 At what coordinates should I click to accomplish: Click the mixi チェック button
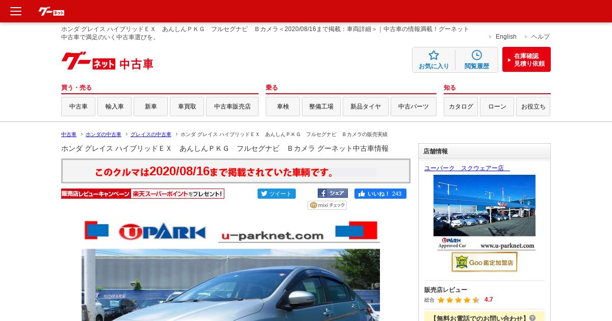tap(327, 205)
